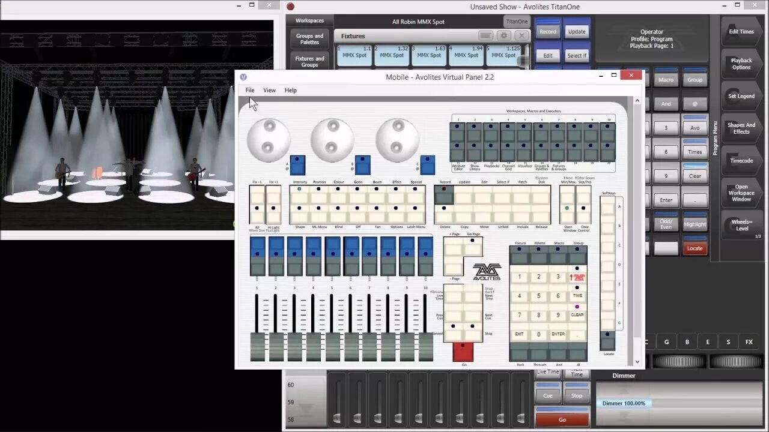Click the panel Update key
769x432 pixels.
click(x=464, y=195)
